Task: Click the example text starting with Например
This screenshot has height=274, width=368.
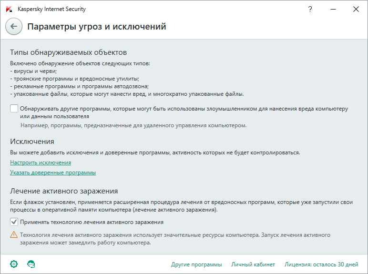Action: [x=133, y=125]
